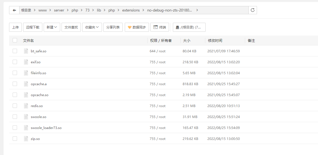Click the 文件查找 button

click(x=71, y=27)
